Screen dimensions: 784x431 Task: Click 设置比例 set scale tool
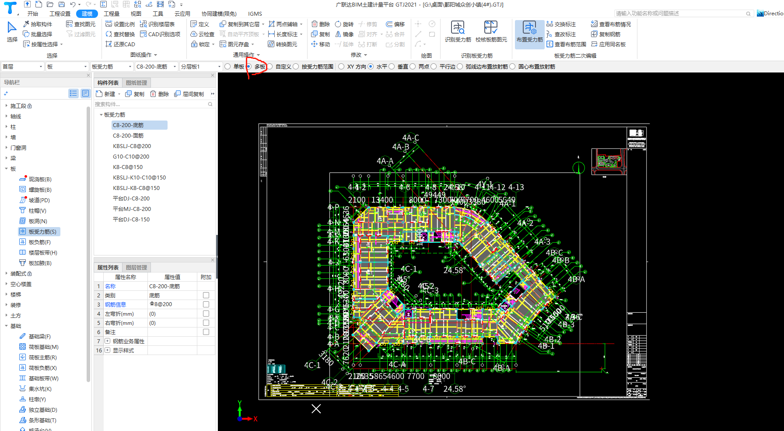point(120,24)
